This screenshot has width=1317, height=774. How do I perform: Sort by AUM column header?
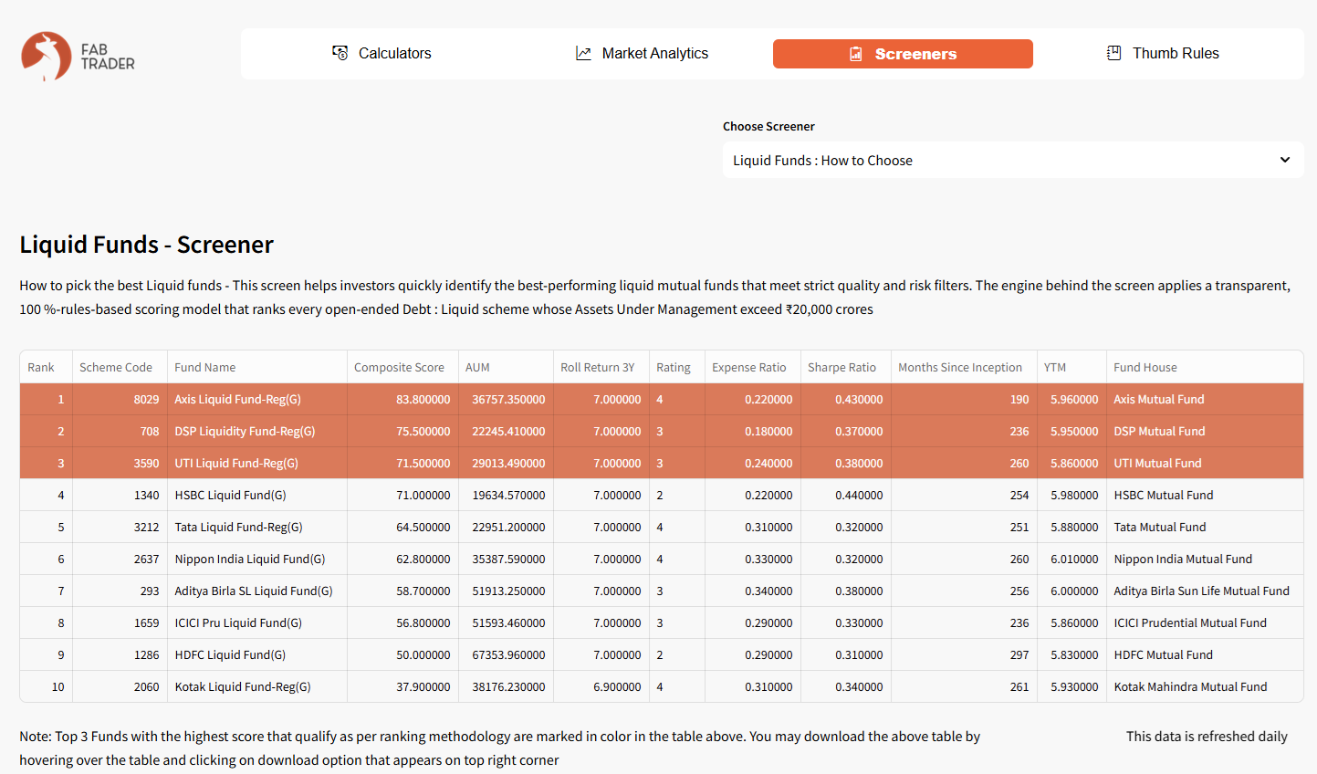(x=506, y=367)
